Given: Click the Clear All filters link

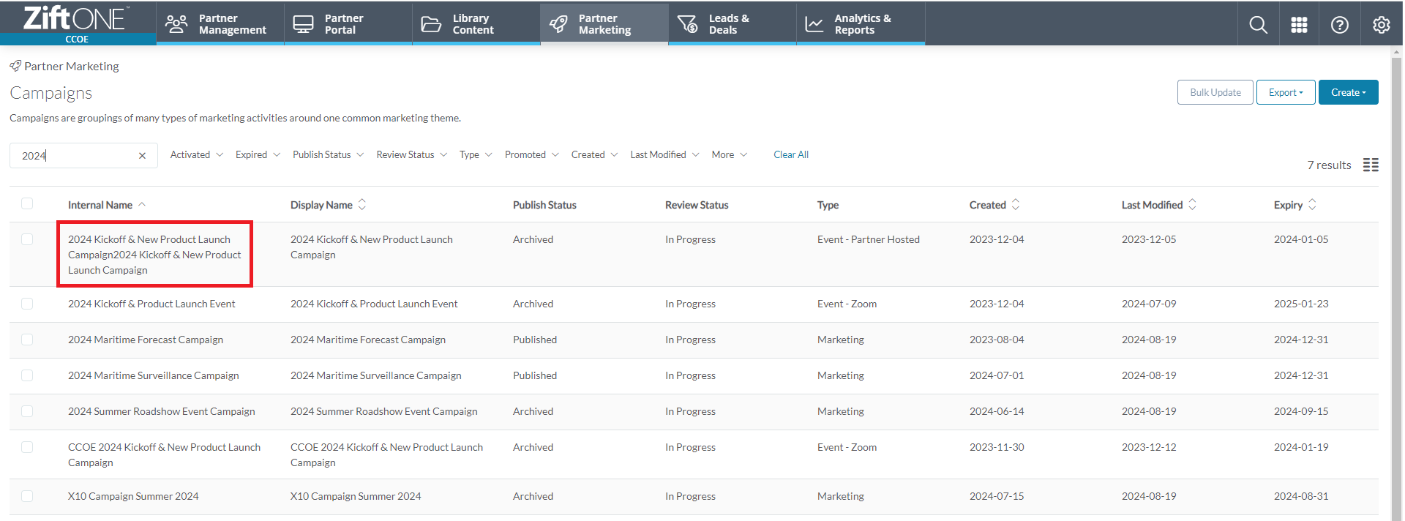Looking at the screenshot, I should (791, 154).
